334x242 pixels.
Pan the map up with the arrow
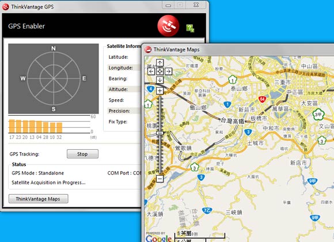tap(160, 63)
